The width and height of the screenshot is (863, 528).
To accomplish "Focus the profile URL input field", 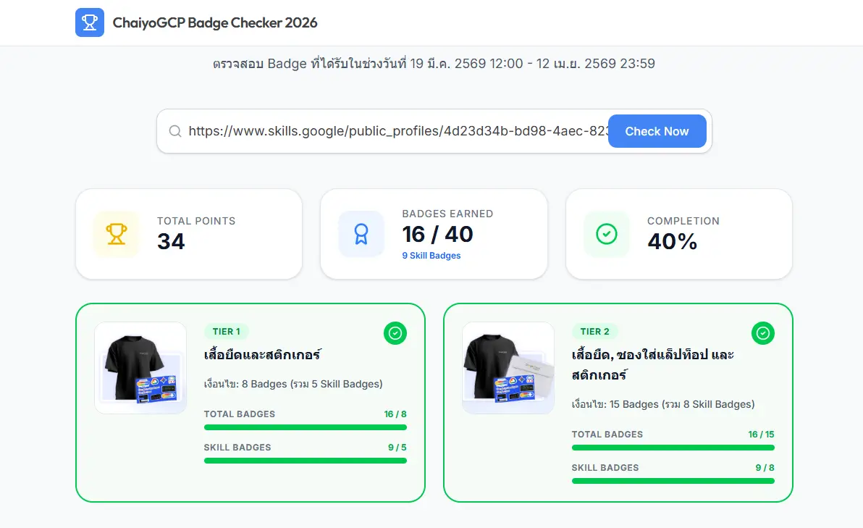I will pyautogui.click(x=395, y=131).
